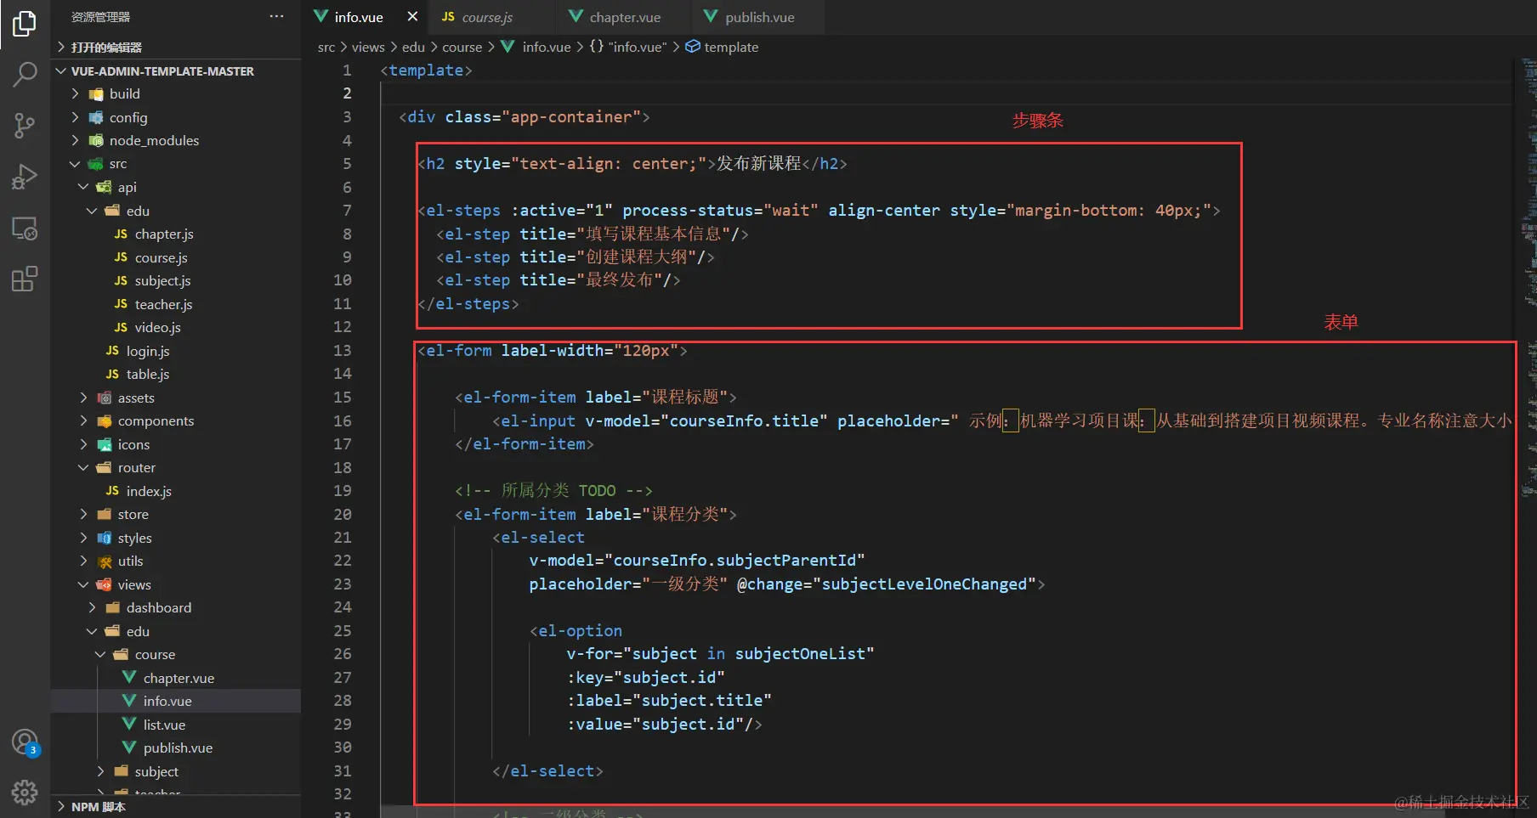Click the styles folder icon
This screenshot has height=818, width=1537.
click(x=105, y=538)
